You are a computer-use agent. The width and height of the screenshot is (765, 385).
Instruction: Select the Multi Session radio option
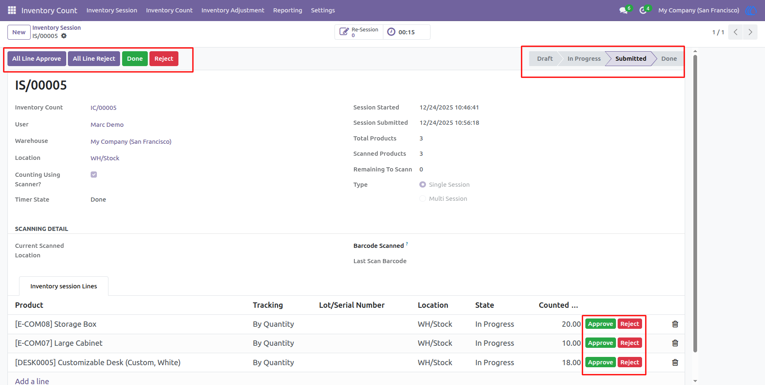[423, 199]
